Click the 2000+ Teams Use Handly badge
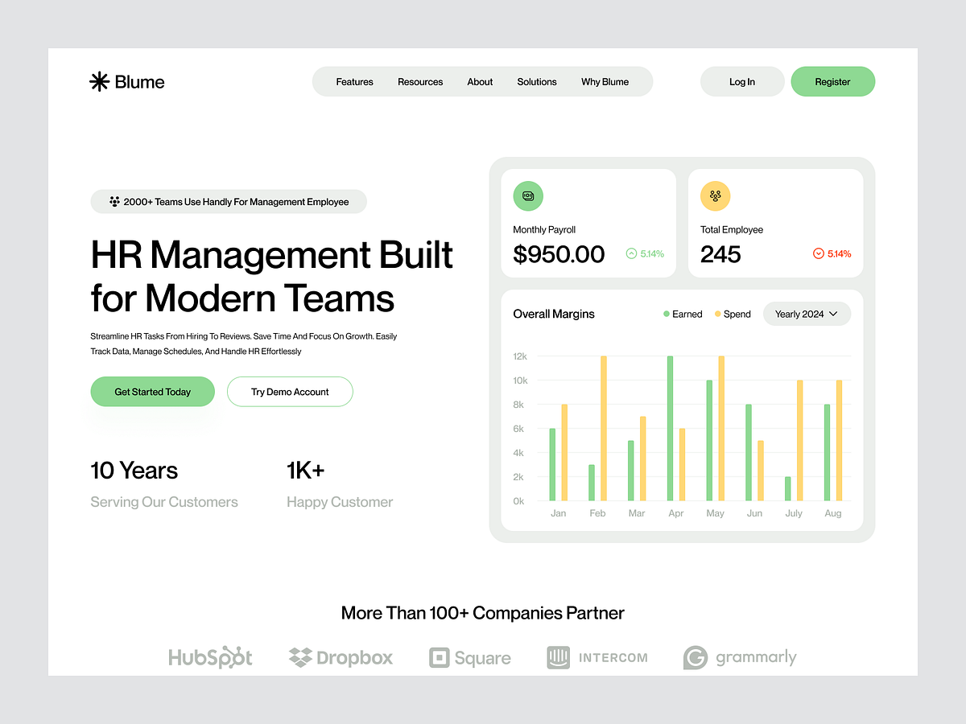 click(x=229, y=202)
